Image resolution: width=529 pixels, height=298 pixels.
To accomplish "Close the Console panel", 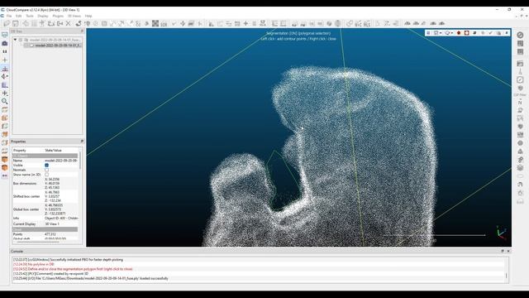I will pos(508,251).
